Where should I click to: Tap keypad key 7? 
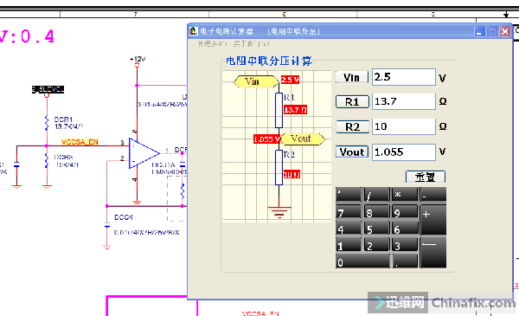click(x=349, y=211)
